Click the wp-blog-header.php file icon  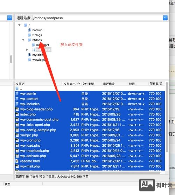pyautogui.click(x=17, y=109)
